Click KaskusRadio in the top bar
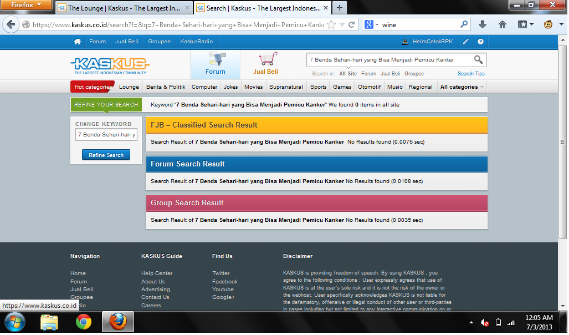This screenshot has height=335, width=569. (x=196, y=42)
